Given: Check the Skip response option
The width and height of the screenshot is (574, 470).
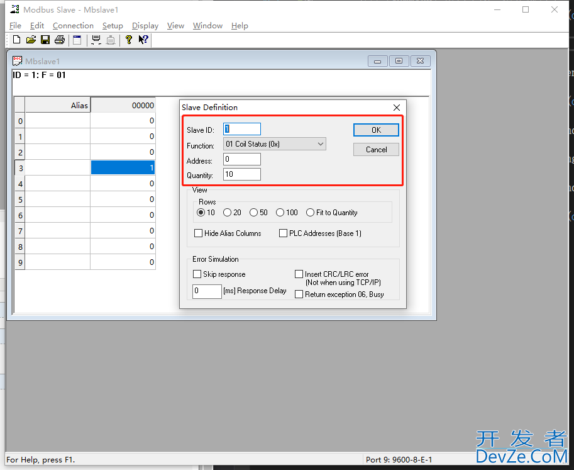Looking at the screenshot, I should 197,274.
